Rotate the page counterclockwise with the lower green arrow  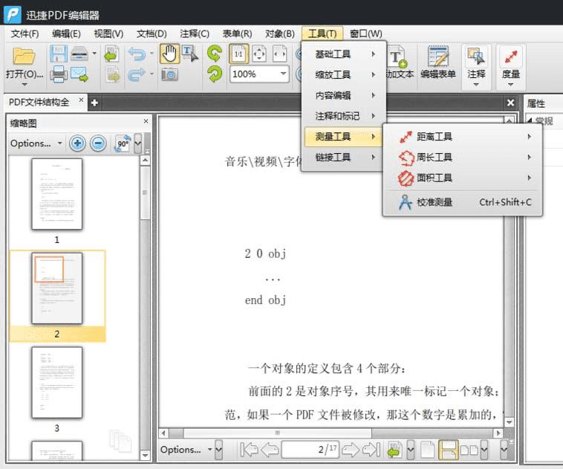215,74
